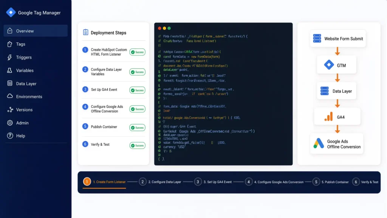Click the Versions branch icon

[x=10, y=109]
